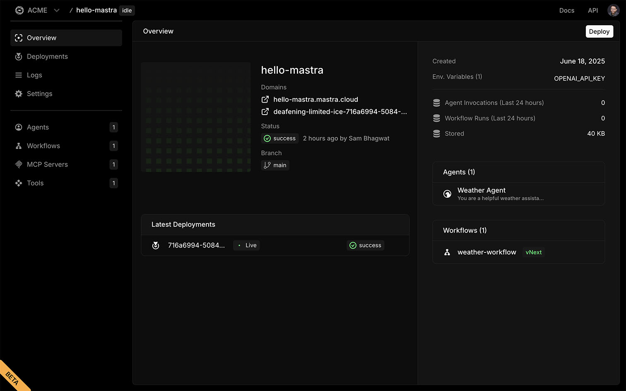
Task: Click the ACME organization logo icon
Action: pos(19,10)
